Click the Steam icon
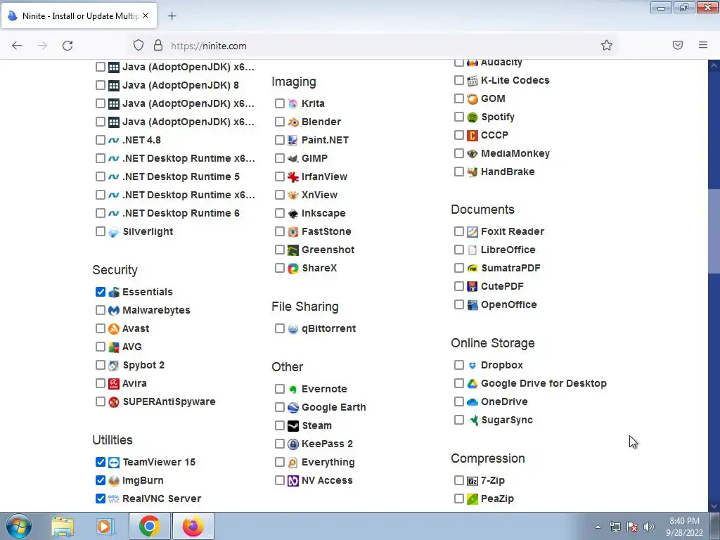 (293, 425)
